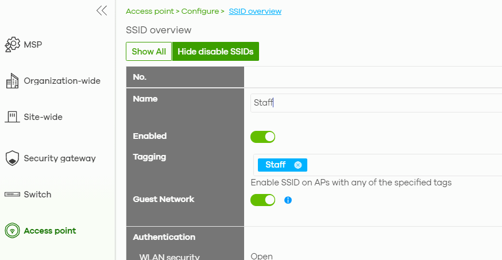This screenshot has height=260, width=502.
Task: Click the Guest Network info icon
Action: coord(288,200)
